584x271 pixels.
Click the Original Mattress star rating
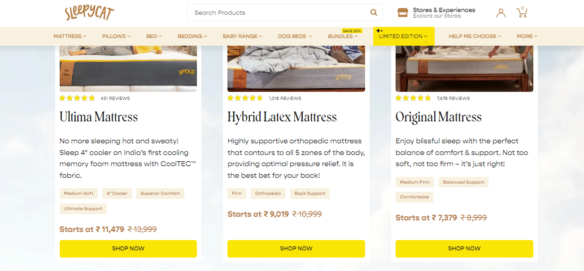pyautogui.click(x=413, y=98)
